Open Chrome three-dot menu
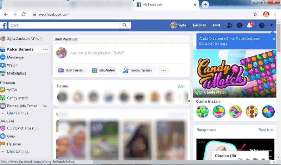The height and width of the screenshot is (165, 281). pos(275,14)
